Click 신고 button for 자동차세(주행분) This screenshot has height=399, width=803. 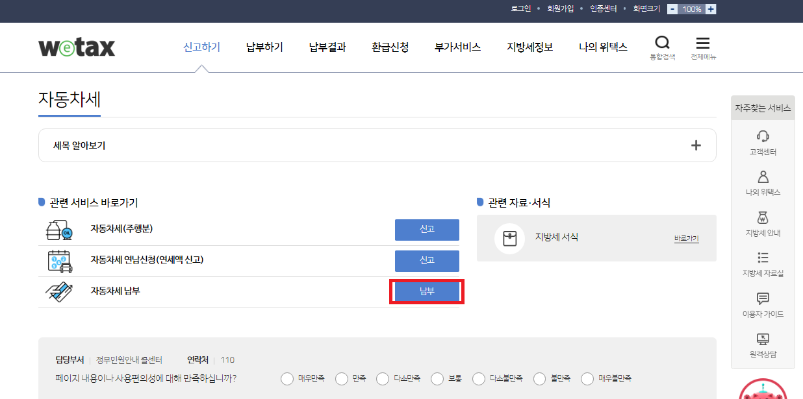pos(426,230)
